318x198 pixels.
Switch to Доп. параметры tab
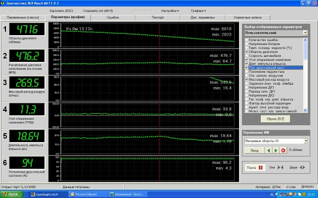click(x=203, y=18)
